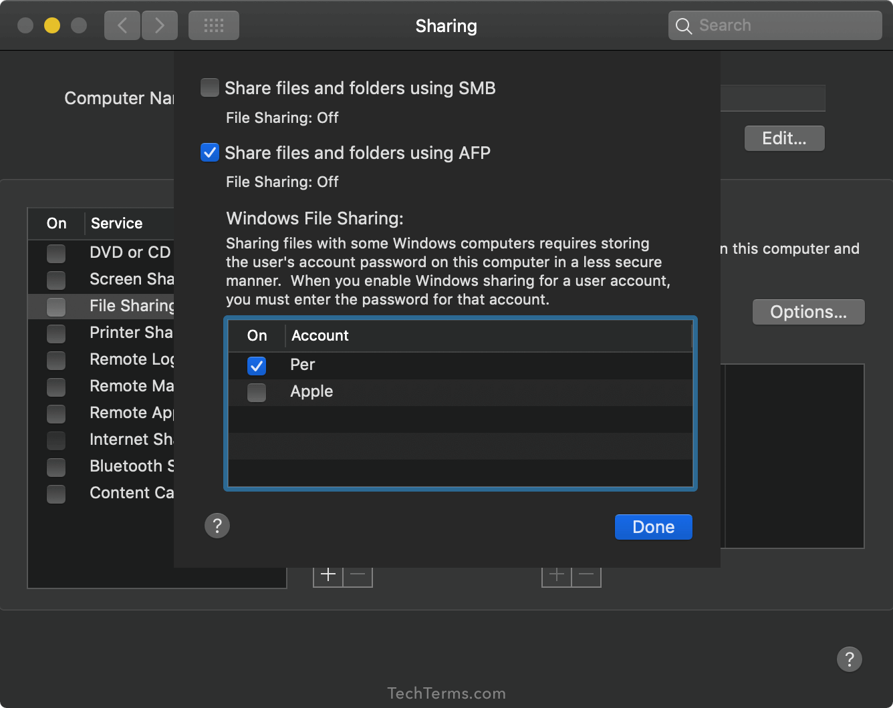Image resolution: width=893 pixels, height=708 pixels.
Task: Open the Show All preferences grid icon
Action: coord(213,25)
